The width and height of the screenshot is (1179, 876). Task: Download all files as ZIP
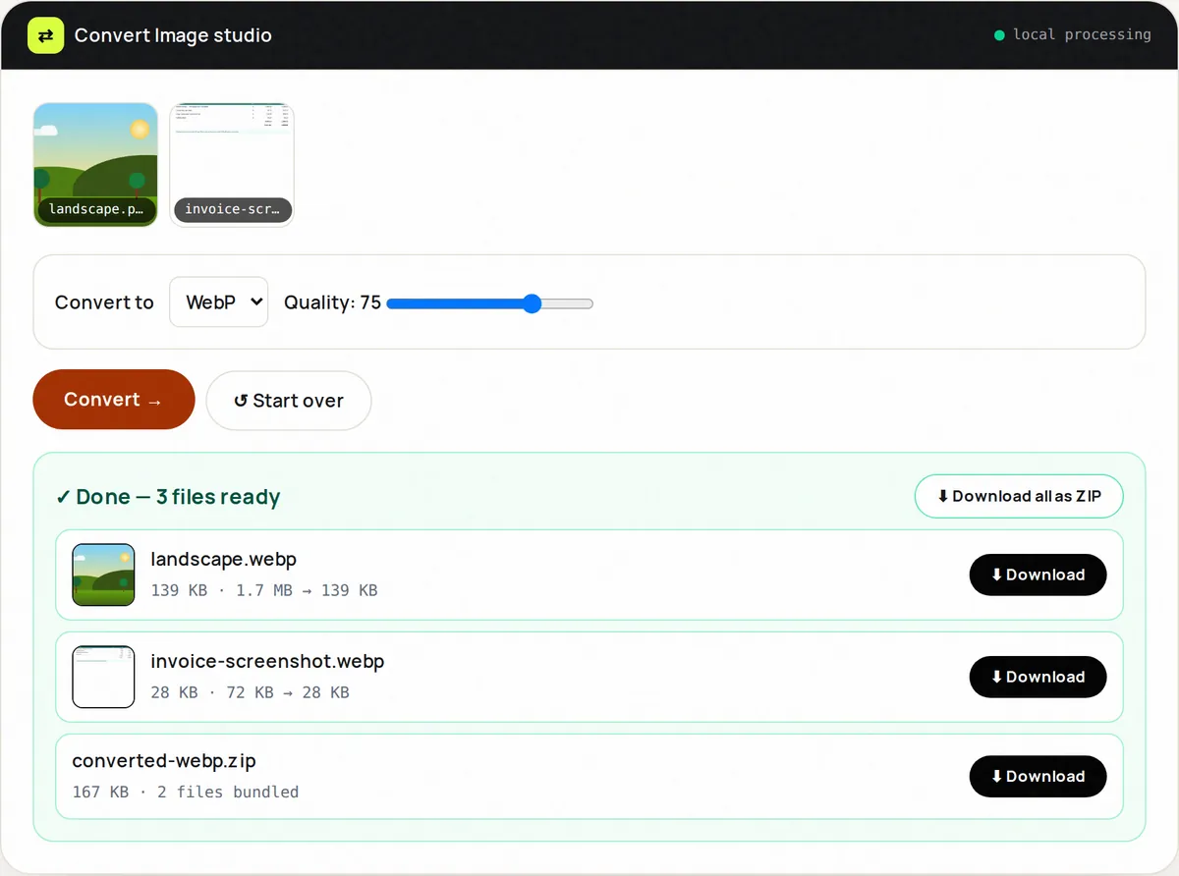point(1019,496)
